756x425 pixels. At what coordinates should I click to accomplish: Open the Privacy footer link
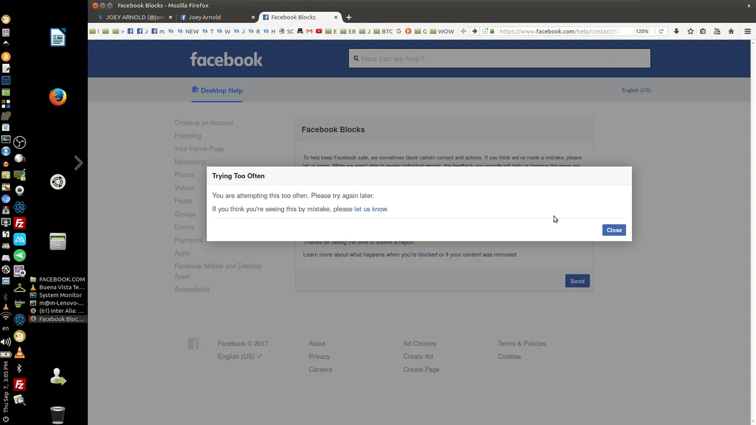[319, 357]
